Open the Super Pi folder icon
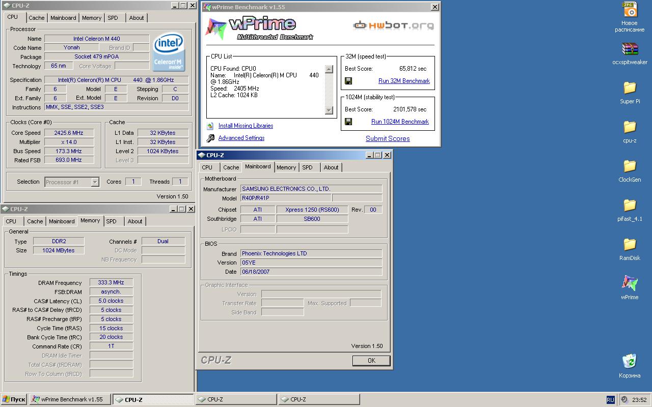The width and height of the screenshot is (652, 407). [630, 88]
